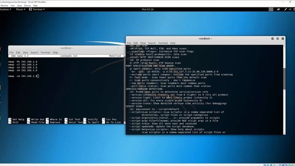Open the volume speaker icon in top panel
The image size is (295, 166).
tap(290, 9)
